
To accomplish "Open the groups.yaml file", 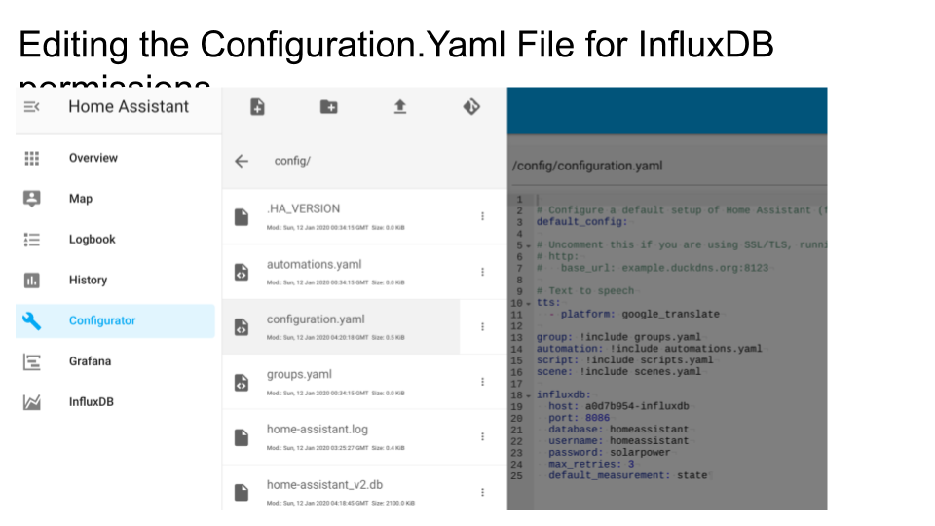I will pyautogui.click(x=299, y=374).
